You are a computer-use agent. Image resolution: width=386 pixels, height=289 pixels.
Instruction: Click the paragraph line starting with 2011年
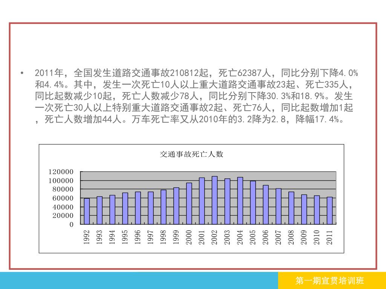(x=196, y=73)
